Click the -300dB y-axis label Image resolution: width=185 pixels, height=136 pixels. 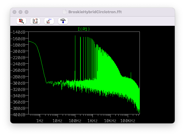[x=18, y=83]
